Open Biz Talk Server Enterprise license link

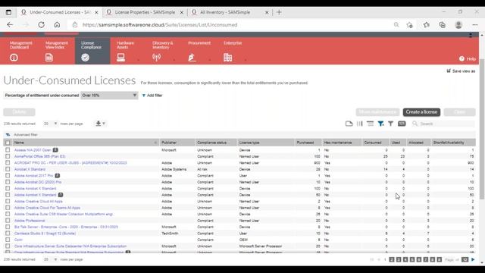point(66,227)
